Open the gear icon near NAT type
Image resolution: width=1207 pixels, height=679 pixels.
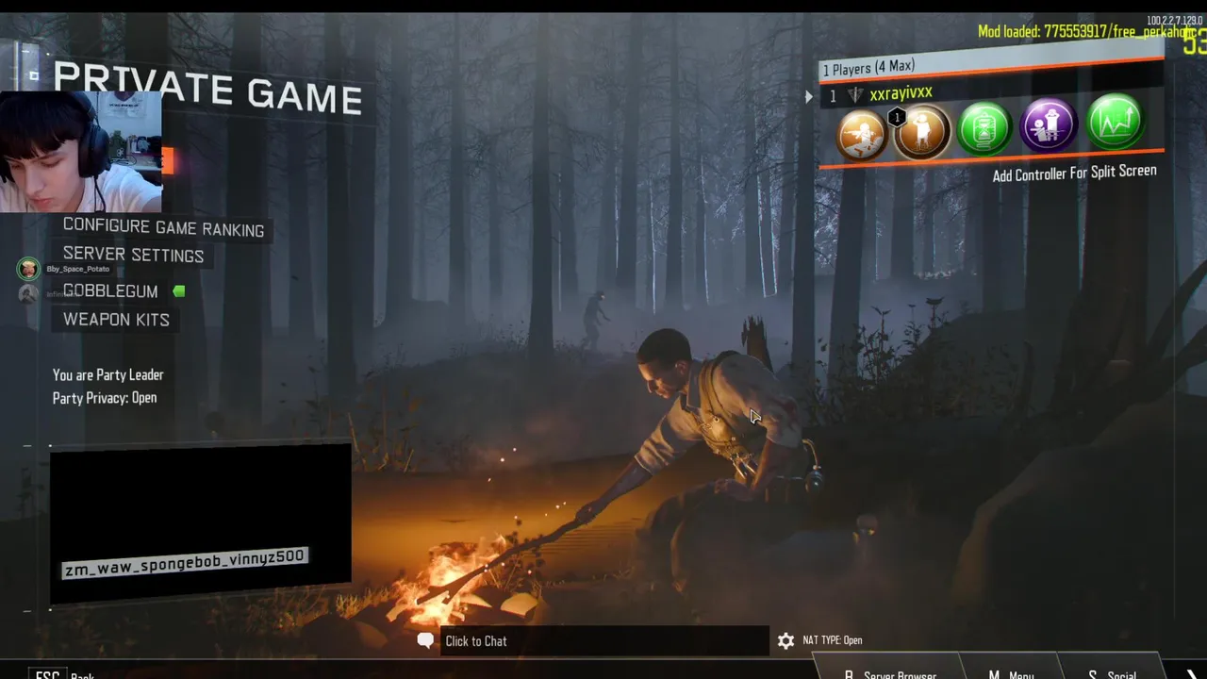[x=785, y=641]
